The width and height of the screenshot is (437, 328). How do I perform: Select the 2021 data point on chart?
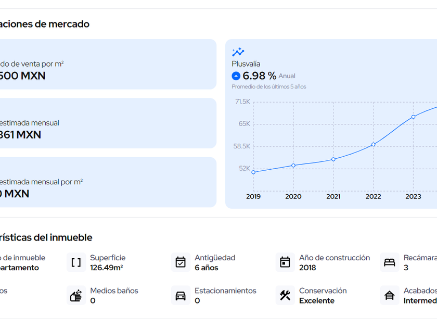333,159
